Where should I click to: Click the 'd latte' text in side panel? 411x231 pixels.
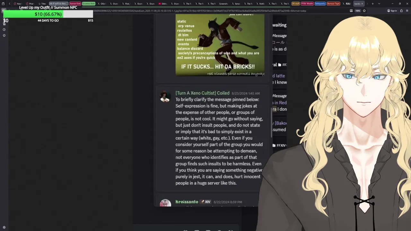[279, 76]
